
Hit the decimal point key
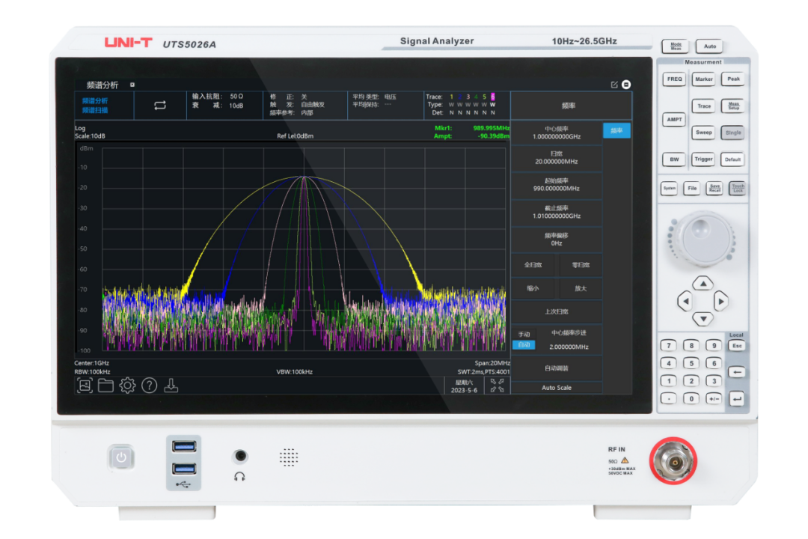tap(669, 398)
